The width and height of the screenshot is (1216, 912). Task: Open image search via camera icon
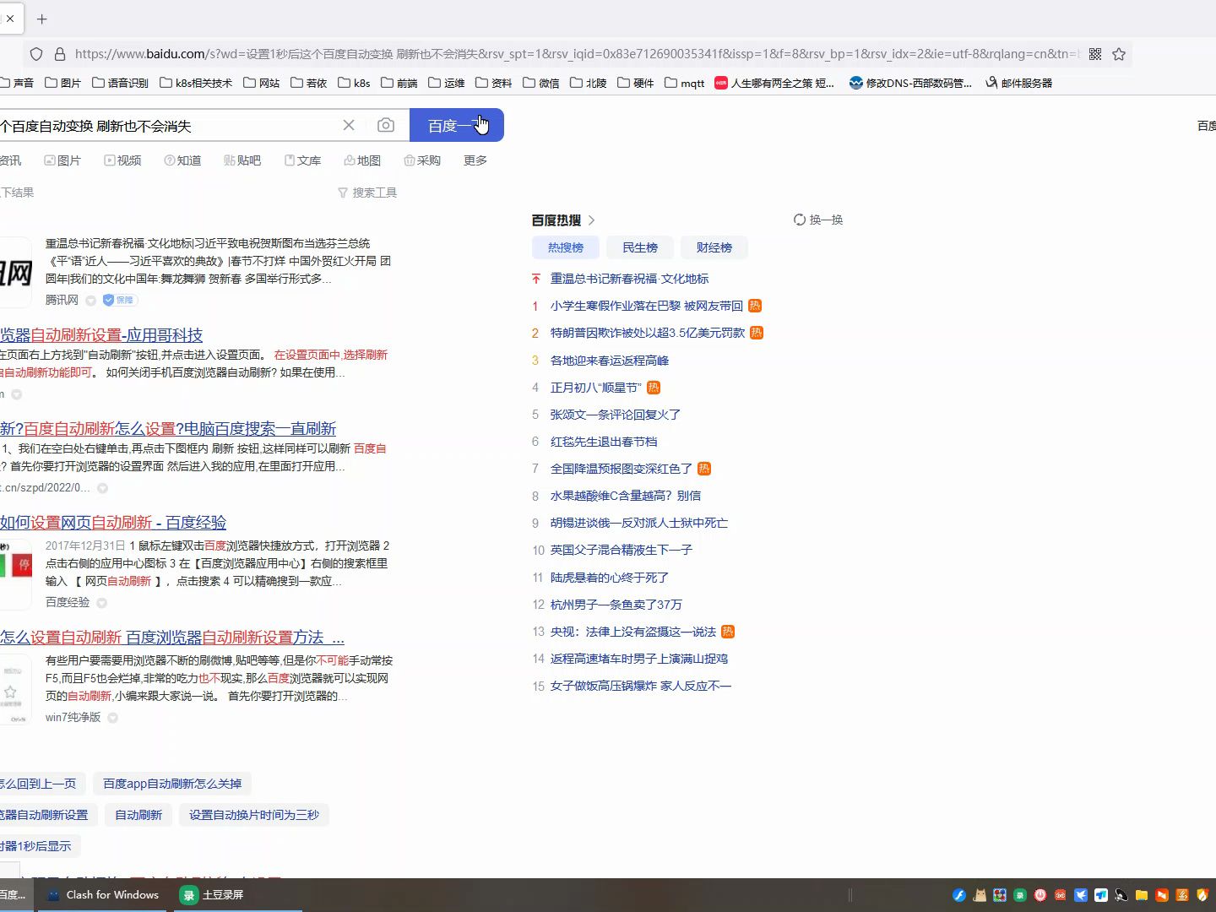(x=386, y=125)
